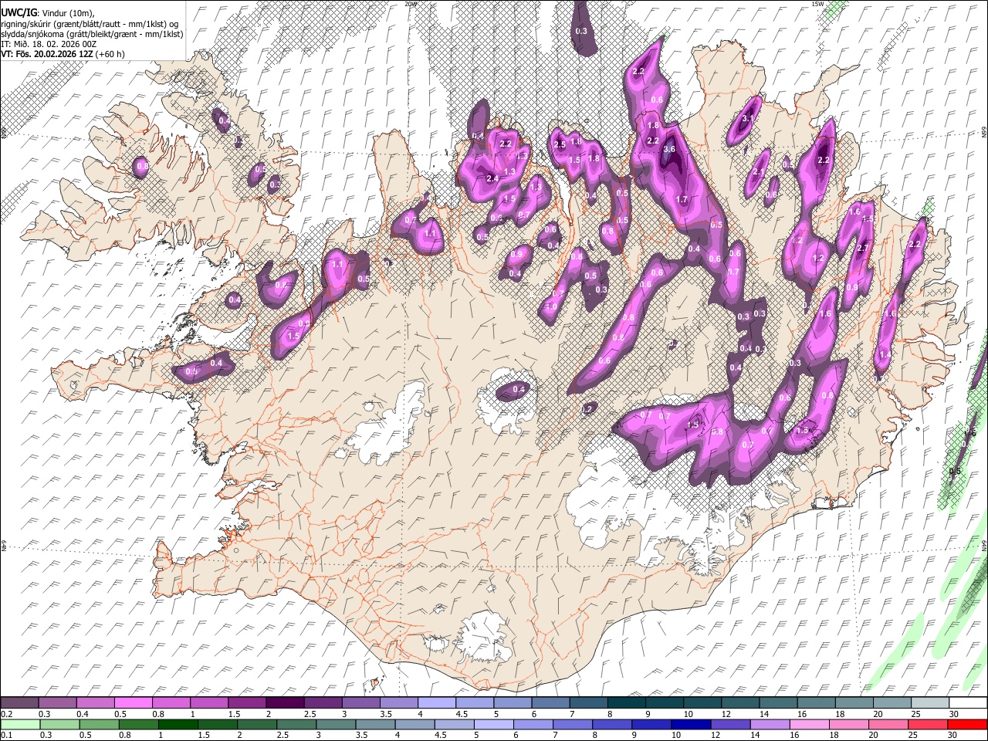Click the 15W longitude label
Image resolution: width=988 pixels, height=741 pixels.
point(817,4)
